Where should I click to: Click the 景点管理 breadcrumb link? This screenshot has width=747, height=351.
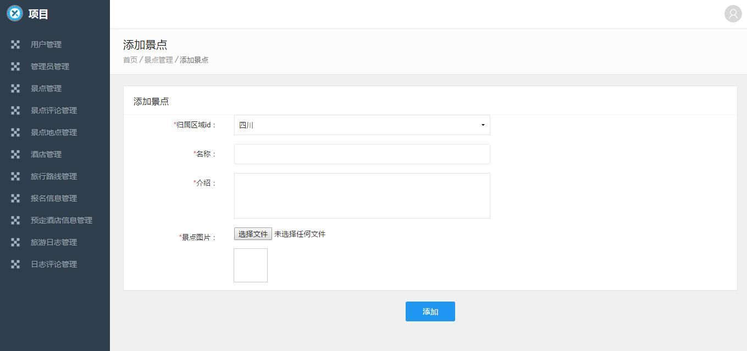click(x=158, y=60)
